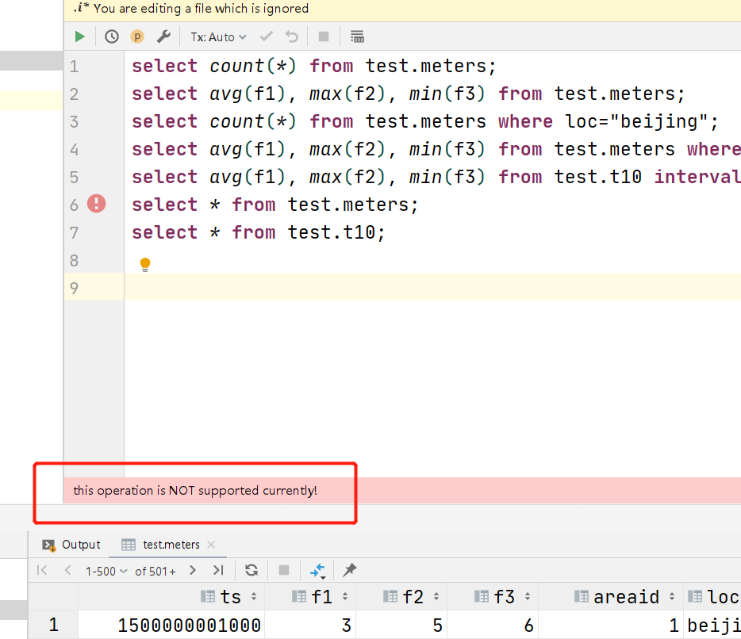This screenshot has width=741, height=639.
Task: Commit the transaction with the checkmark icon
Action: 267,36
